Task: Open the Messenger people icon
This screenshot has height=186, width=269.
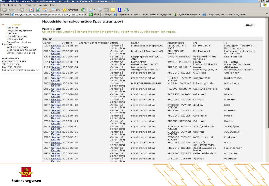Action: 126,10
